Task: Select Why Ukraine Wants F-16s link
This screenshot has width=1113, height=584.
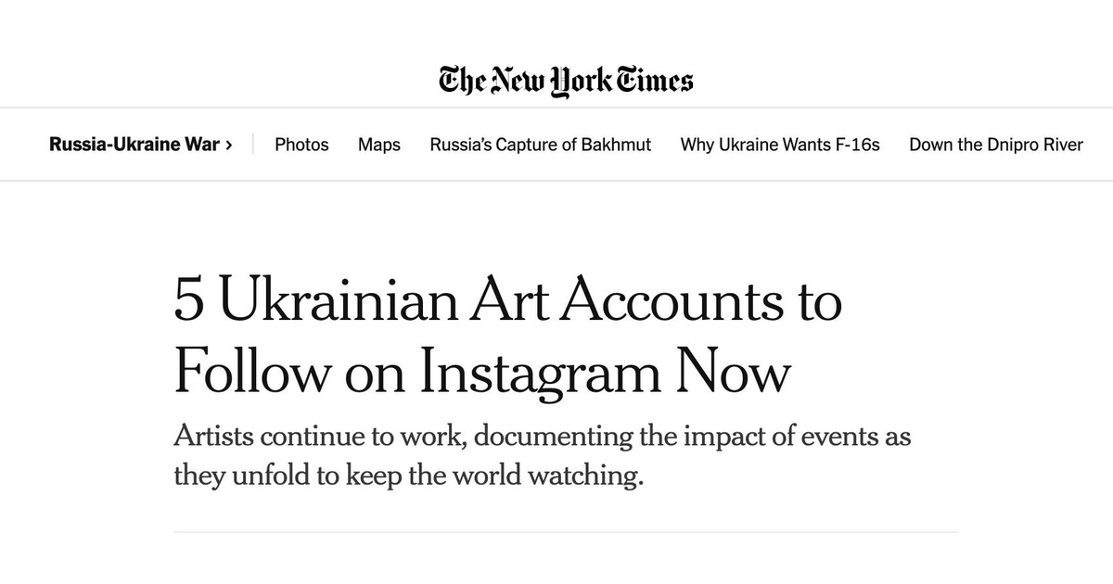Action: (x=780, y=145)
